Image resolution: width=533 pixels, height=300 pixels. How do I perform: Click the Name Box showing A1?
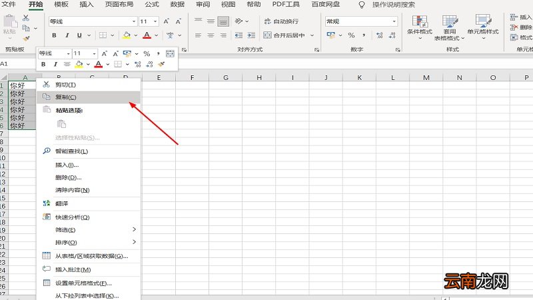(17, 63)
